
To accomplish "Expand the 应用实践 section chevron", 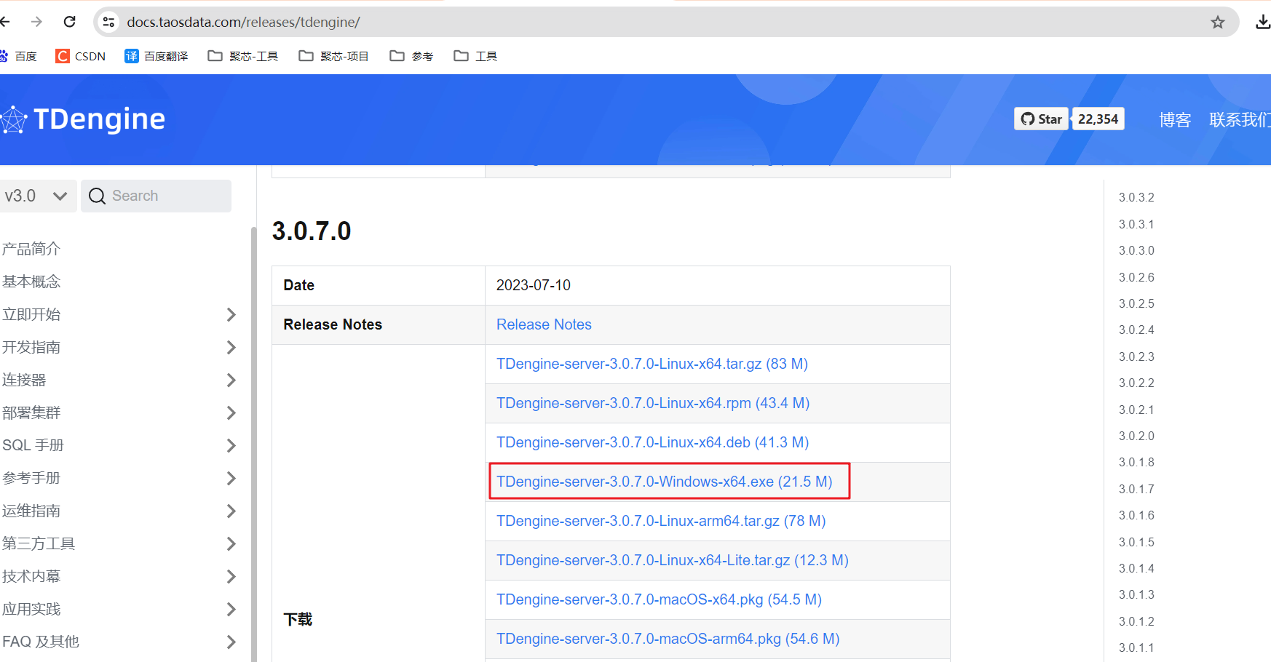I will click(x=231, y=609).
